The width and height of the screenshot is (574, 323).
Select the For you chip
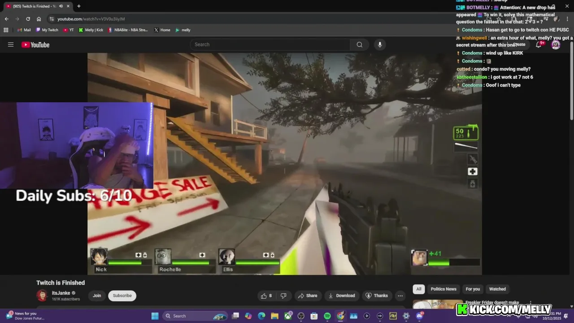(473, 289)
